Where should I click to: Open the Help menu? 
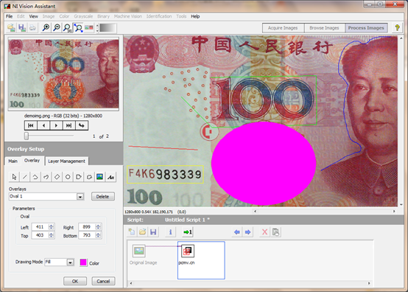point(195,16)
